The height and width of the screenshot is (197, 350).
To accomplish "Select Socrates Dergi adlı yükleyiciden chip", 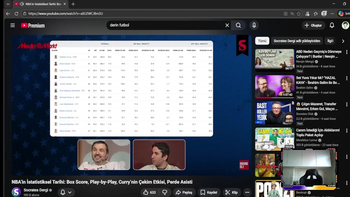I will (297, 41).
